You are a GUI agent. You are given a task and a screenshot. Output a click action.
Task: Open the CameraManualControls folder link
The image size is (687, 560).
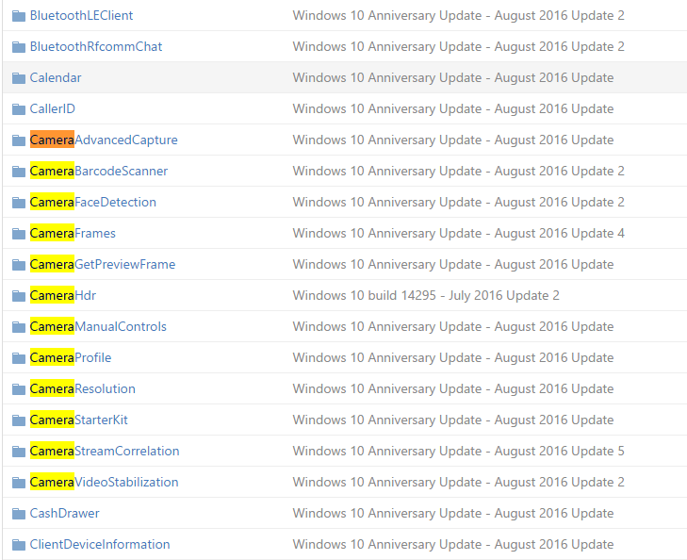(98, 327)
